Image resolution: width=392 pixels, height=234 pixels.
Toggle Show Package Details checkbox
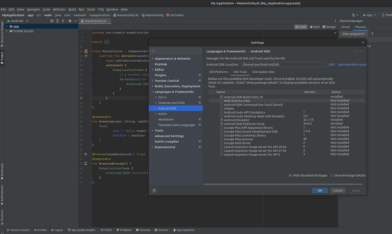tap(332, 175)
